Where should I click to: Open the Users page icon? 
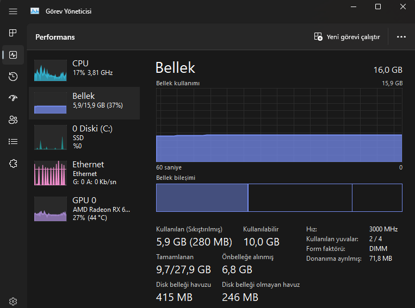[x=13, y=120]
